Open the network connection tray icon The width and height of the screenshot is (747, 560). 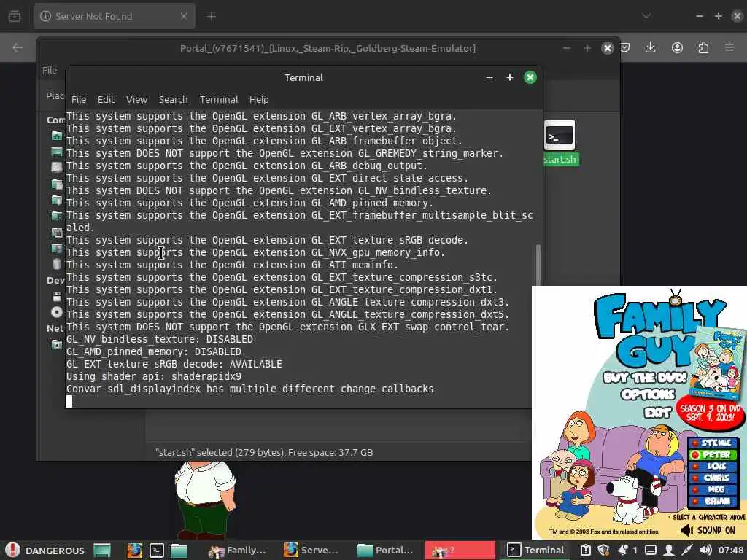click(x=687, y=551)
